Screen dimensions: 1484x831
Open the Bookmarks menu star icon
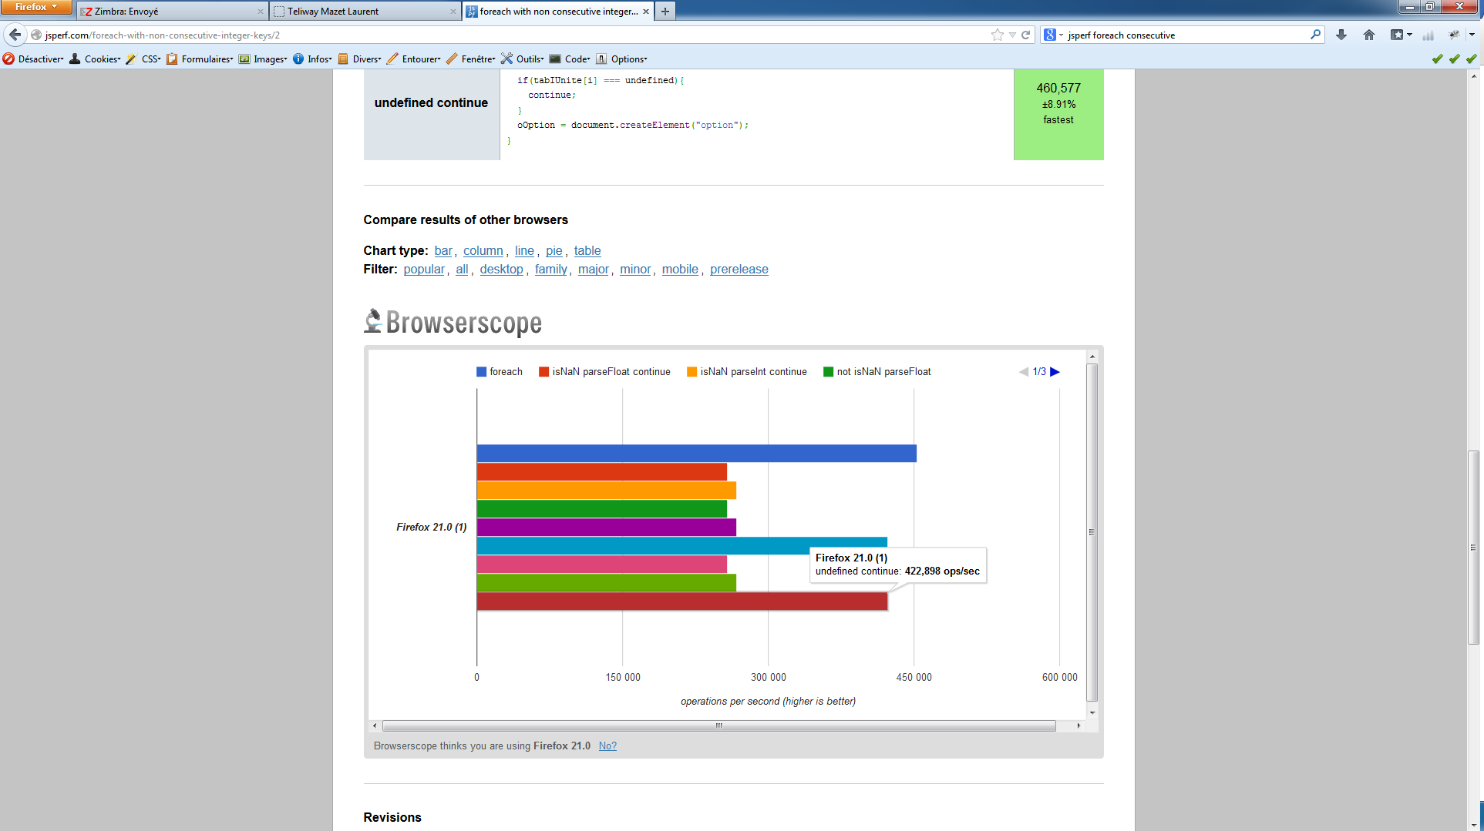pos(1397,35)
